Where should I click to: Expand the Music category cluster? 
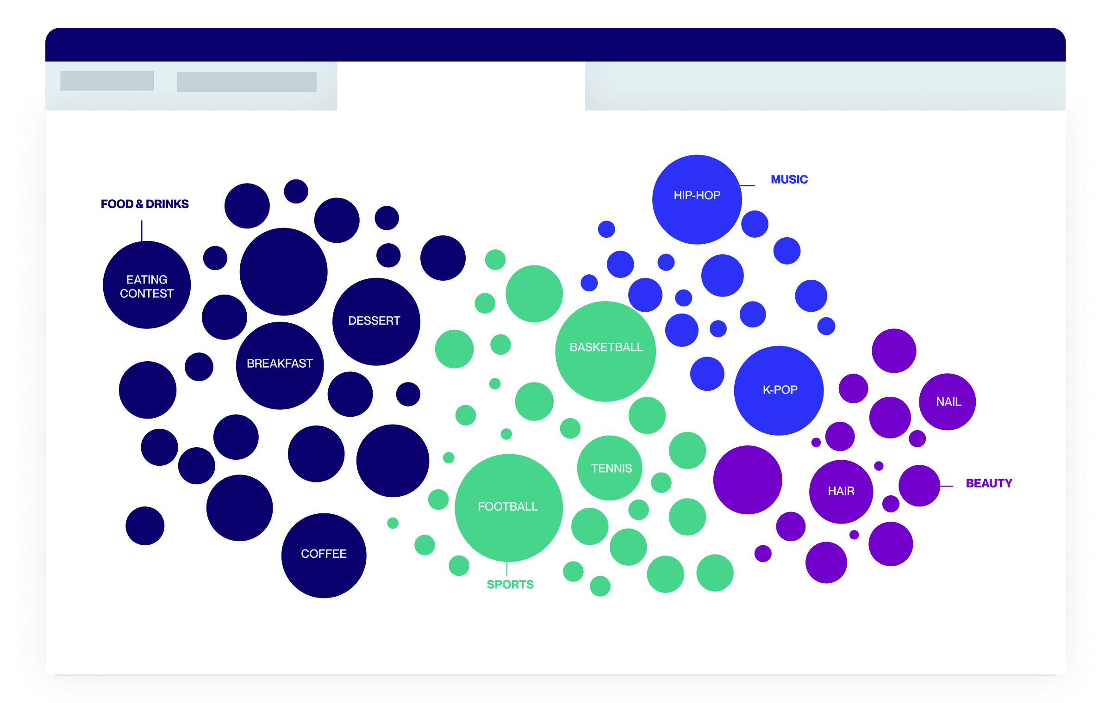790,179
